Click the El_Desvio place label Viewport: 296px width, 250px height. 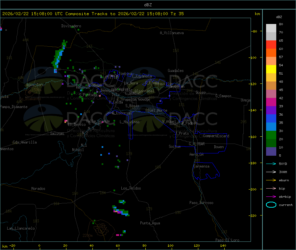pos(77,125)
